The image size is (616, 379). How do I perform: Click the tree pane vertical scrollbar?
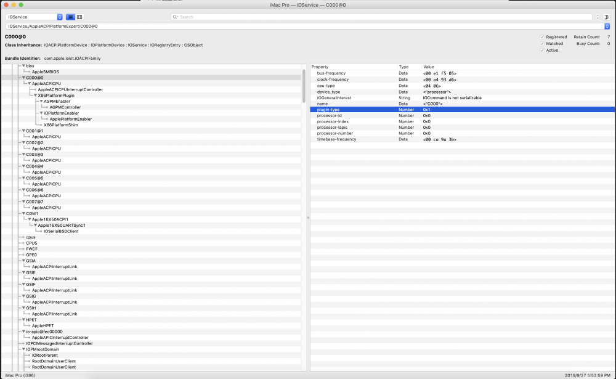pyautogui.click(x=304, y=86)
